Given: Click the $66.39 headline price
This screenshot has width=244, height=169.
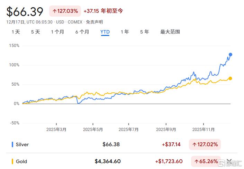Looking at the screenshot, I should (25, 11).
